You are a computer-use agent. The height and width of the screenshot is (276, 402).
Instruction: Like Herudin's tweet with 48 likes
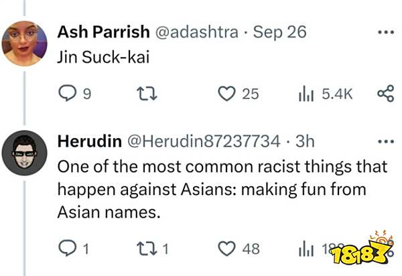(x=227, y=249)
